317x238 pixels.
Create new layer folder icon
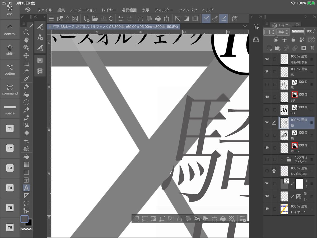click(x=277, y=48)
